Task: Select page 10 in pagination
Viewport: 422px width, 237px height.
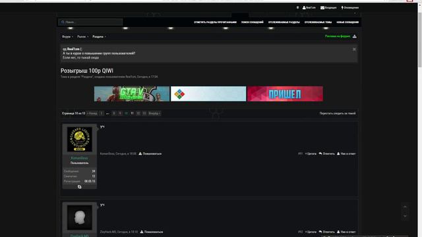Action: click(x=126, y=113)
